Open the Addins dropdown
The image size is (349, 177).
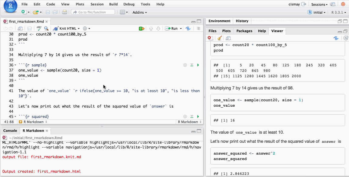coord(140,12)
